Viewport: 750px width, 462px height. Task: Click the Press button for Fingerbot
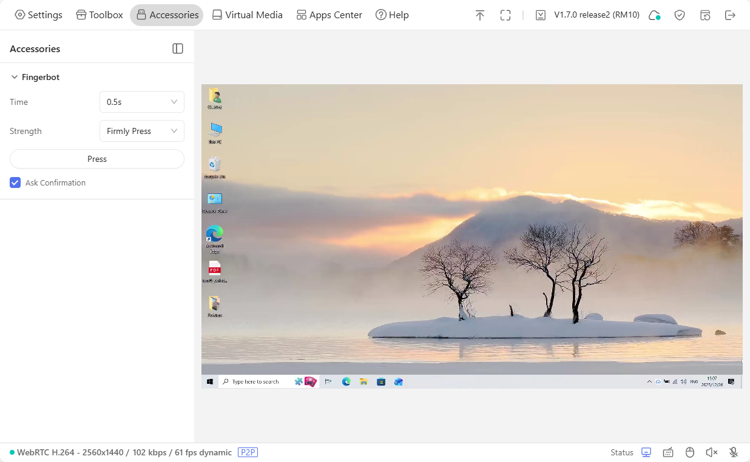96,159
